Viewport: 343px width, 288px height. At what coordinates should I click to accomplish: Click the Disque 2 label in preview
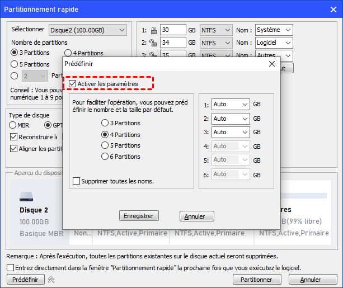coord(34,210)
